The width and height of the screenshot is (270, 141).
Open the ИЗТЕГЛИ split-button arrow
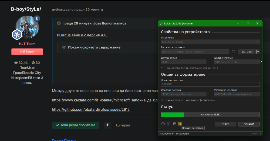pos(258,52)
